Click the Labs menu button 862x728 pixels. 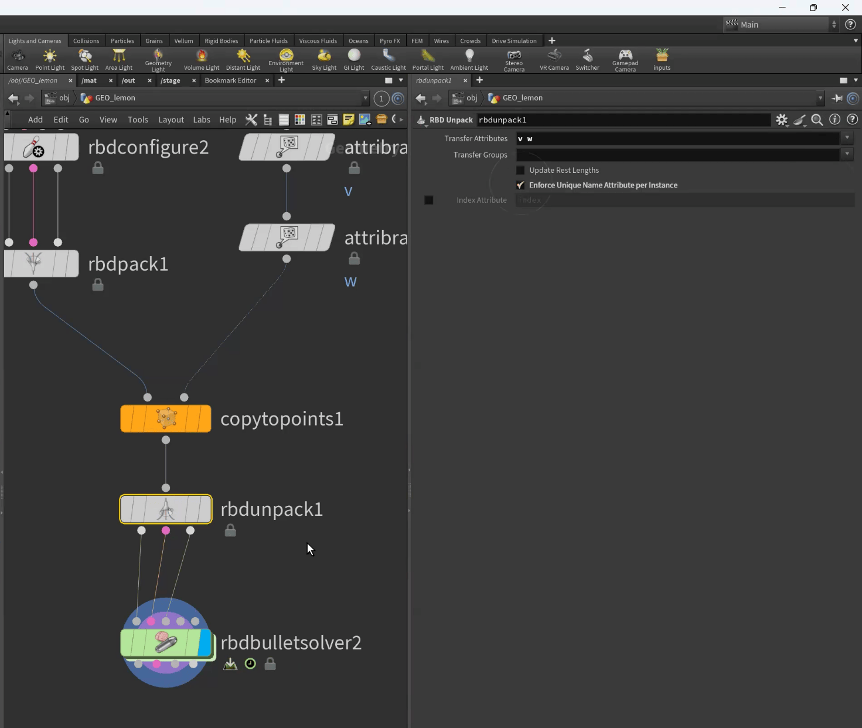(x=202, y=120)
